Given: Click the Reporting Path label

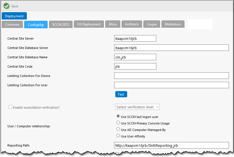Looking at the screenshot, I should tap(18, 145).
